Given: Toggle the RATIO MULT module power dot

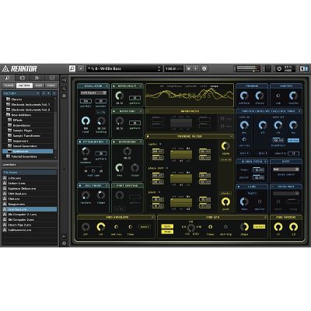Looking at the screenshot, I should click(x=114, y=86).
